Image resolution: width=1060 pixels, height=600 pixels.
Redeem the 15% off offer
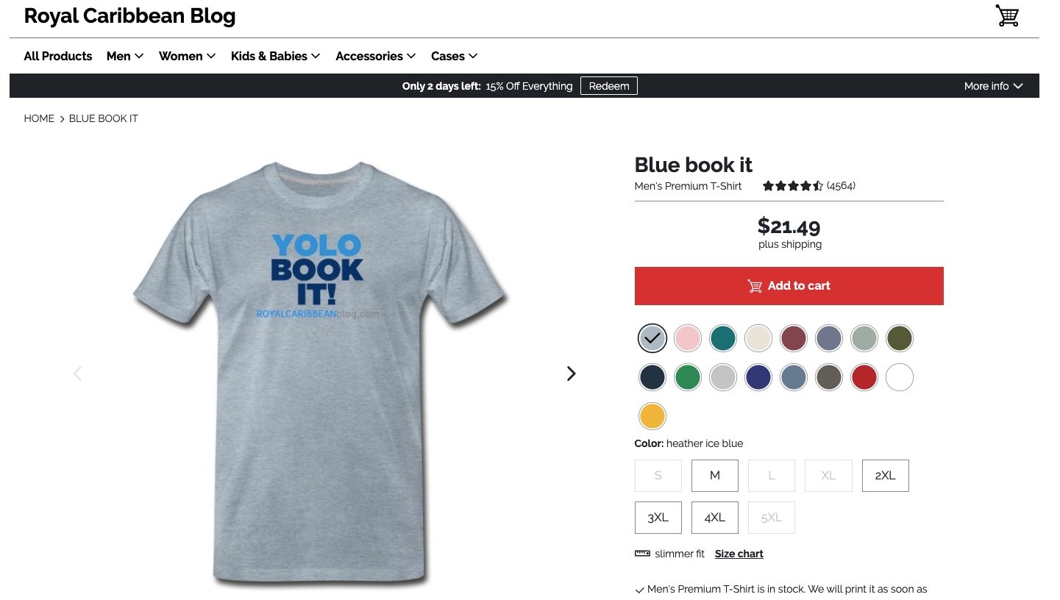click(609, 86)
